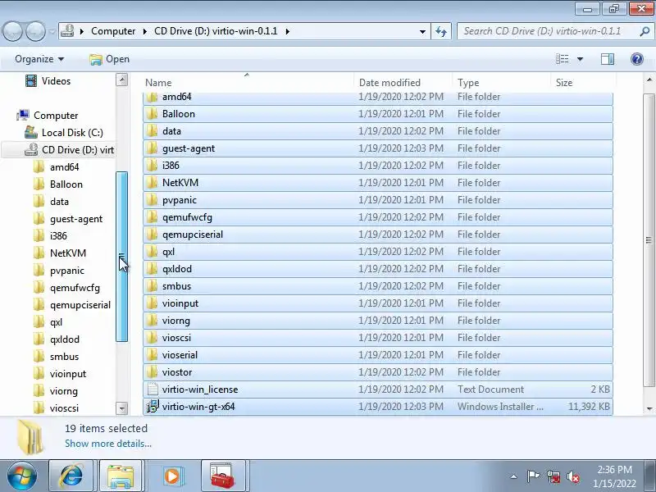Open the Windows Start menu
Image resolution: width=656 pixels, height=492 pixels.
click(22, 476)
